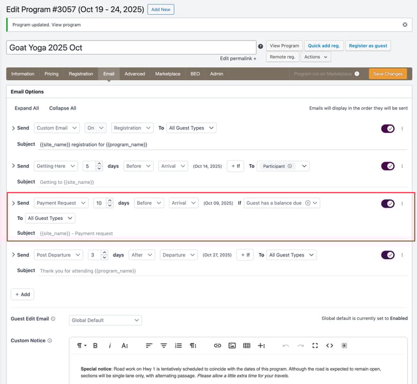The image size is (417, 384).
Task: Toggle off the Getting Here email
Action: click(387, 166)
